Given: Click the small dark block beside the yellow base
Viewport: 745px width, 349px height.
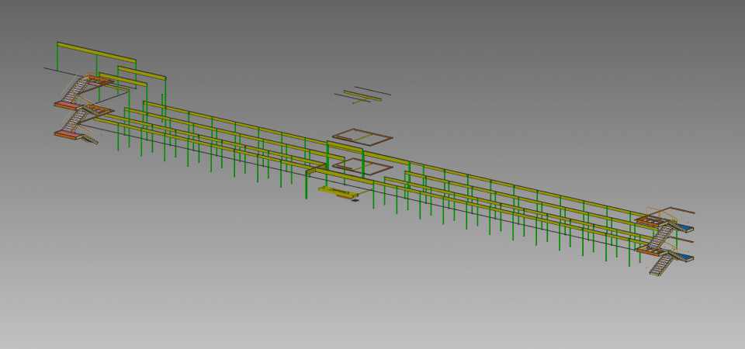Looking at the screenshot, I should pos(355,202).
